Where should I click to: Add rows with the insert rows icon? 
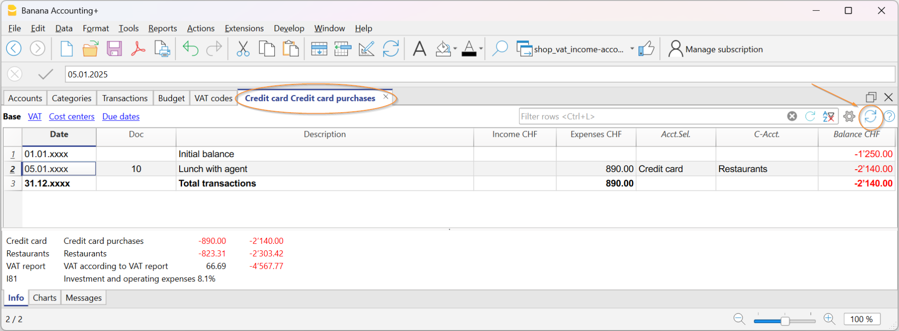pos(319,49)
